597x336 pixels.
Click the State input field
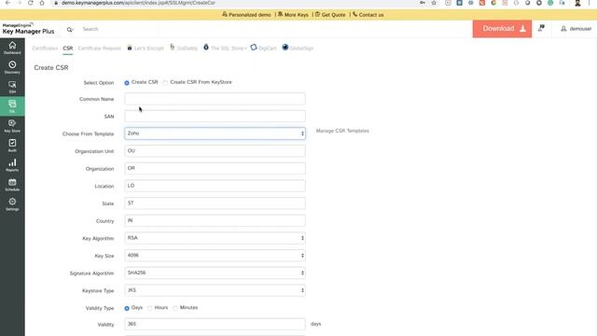click(215, 203)
